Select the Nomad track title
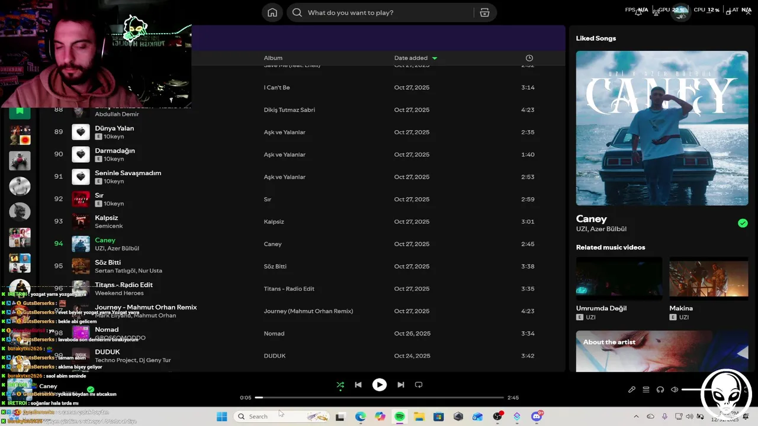Image resolution: width=758 pixels, height=426 pixels. coord(107,330)
